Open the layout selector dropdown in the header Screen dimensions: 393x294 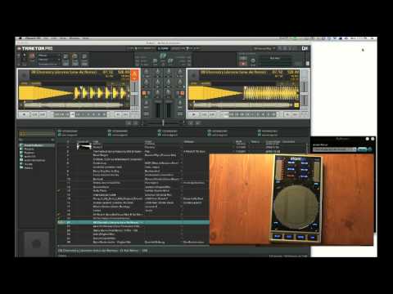(264, 48)
